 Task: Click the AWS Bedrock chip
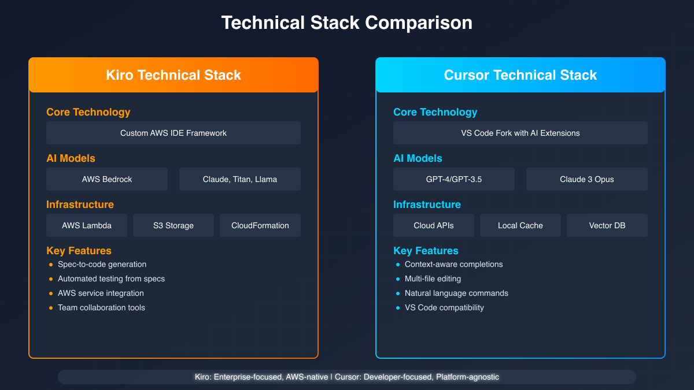107,179
